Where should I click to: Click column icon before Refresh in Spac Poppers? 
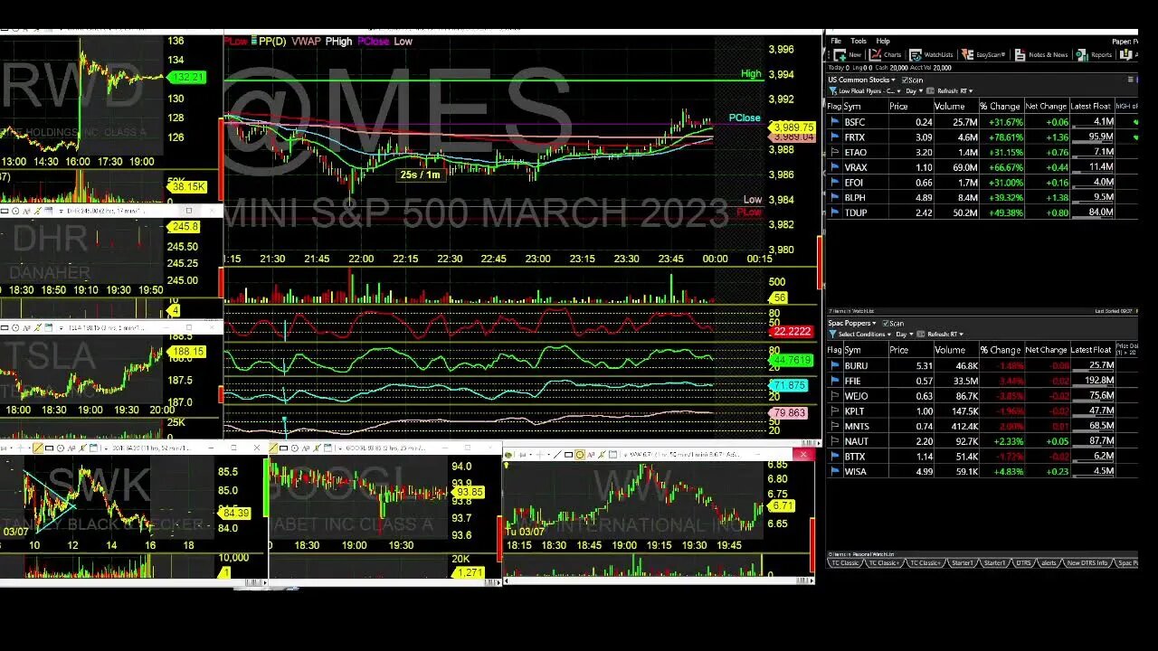click(920, 335)
